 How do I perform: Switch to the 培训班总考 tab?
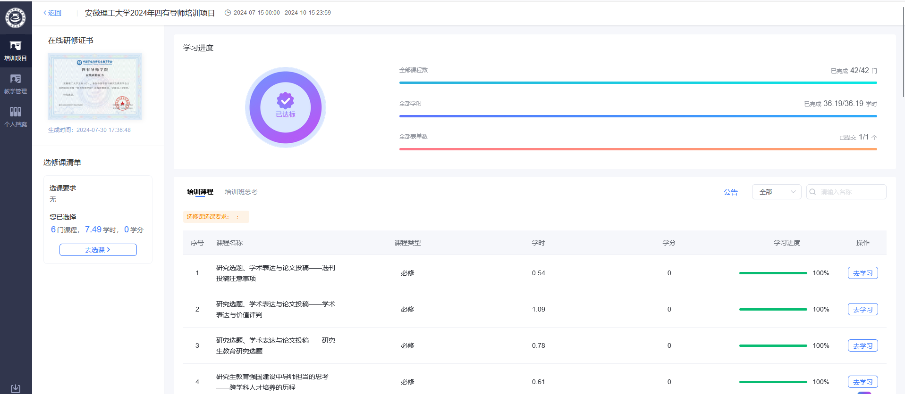[x=241, y=192]
